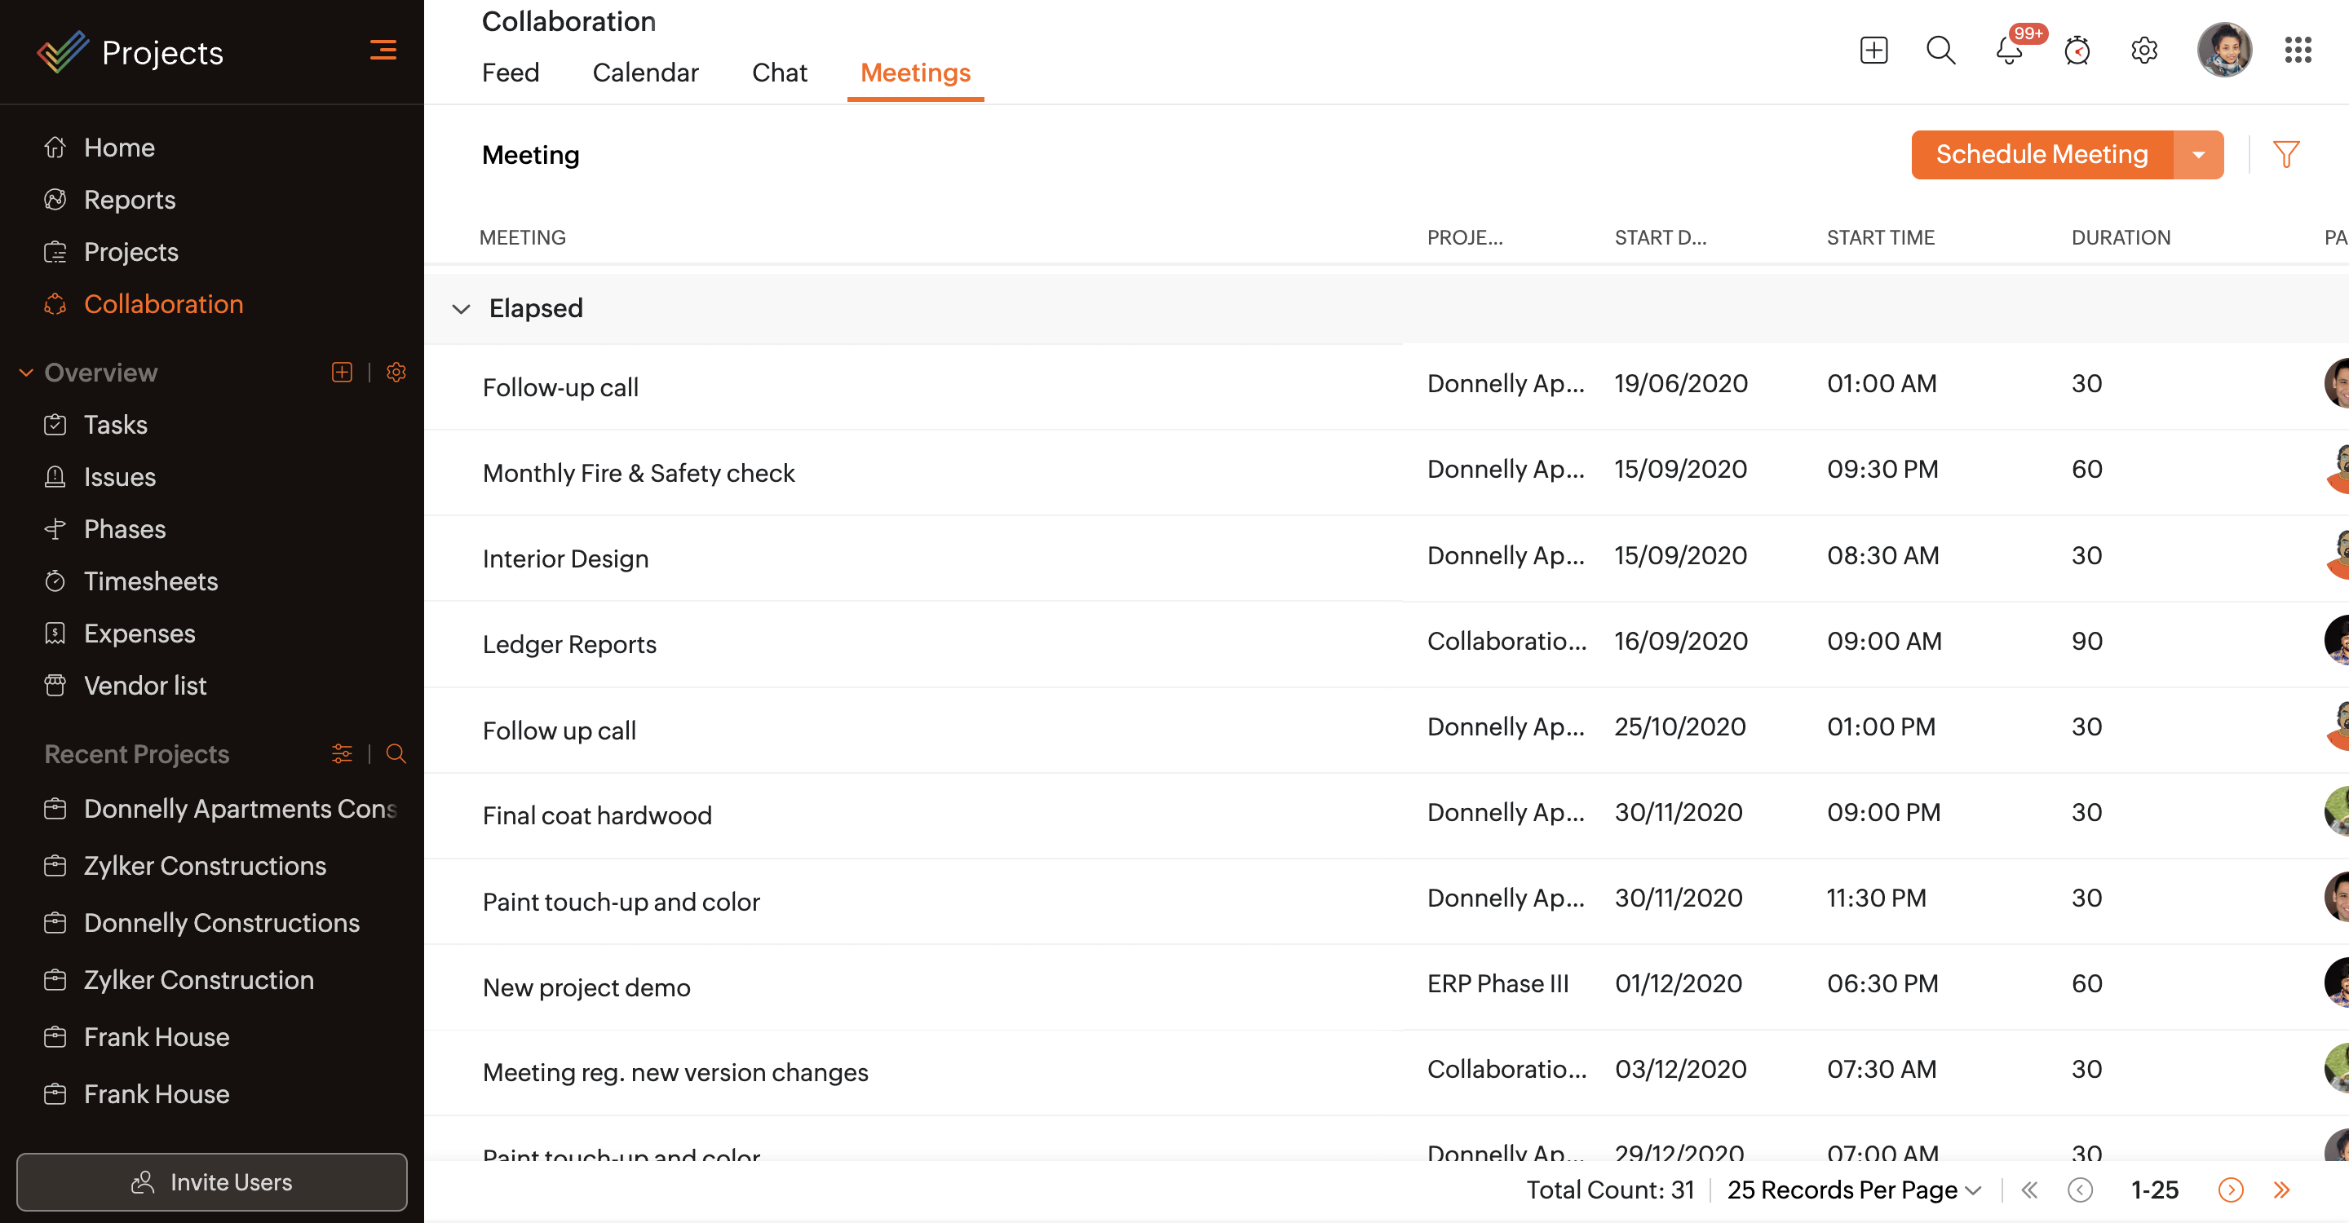Viewport: 2349px width, 1223px height.
Task: Click the quick add plus icon in header
Action: pyautogui.click(x=1873, y=51)
